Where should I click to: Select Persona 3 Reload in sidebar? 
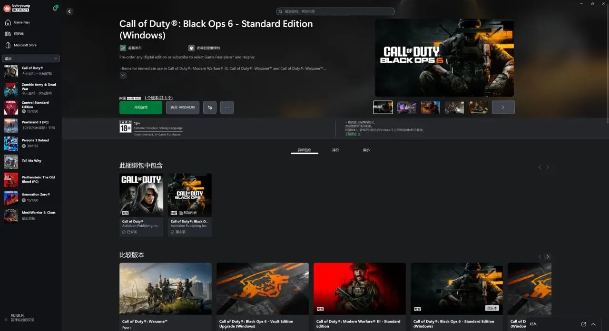(x=30, y=144)
